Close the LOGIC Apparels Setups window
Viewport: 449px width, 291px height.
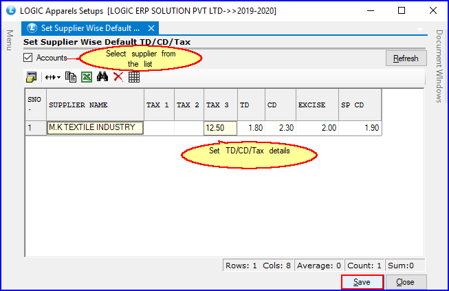433,10
